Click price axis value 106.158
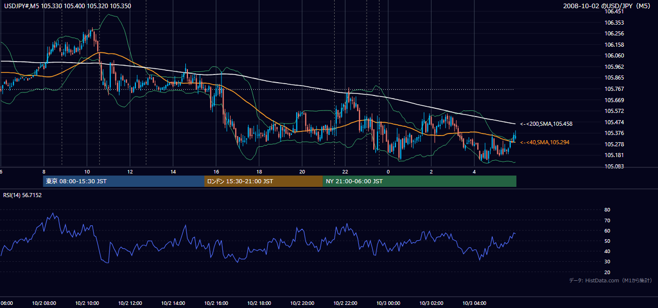The height and width of the screenshot is (308, 658). tap(614, 45)
